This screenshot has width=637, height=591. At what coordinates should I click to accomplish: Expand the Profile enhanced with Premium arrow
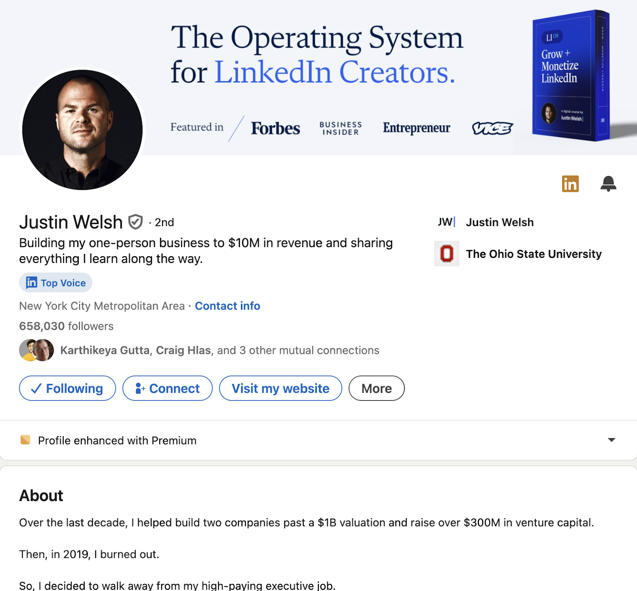pos(612,440)
